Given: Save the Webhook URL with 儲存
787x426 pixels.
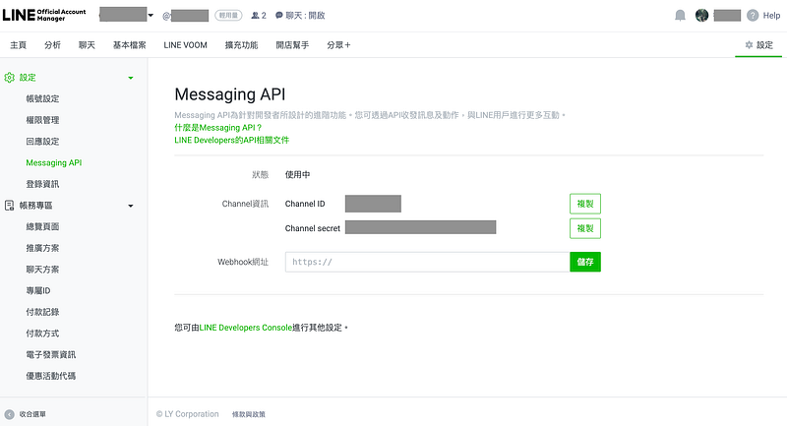Looking at the screenshot, I should point(584,262).
